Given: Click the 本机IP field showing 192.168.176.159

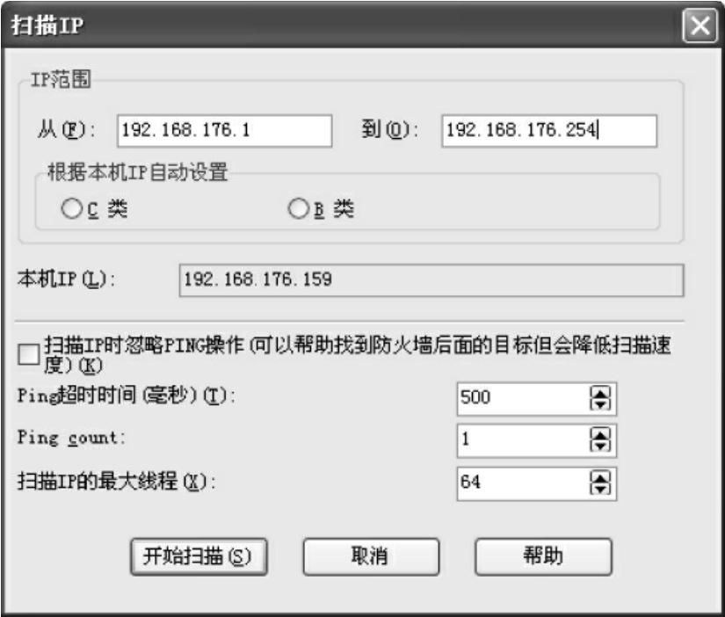Looking at the screenshot, I should click(x=431, y=279).
